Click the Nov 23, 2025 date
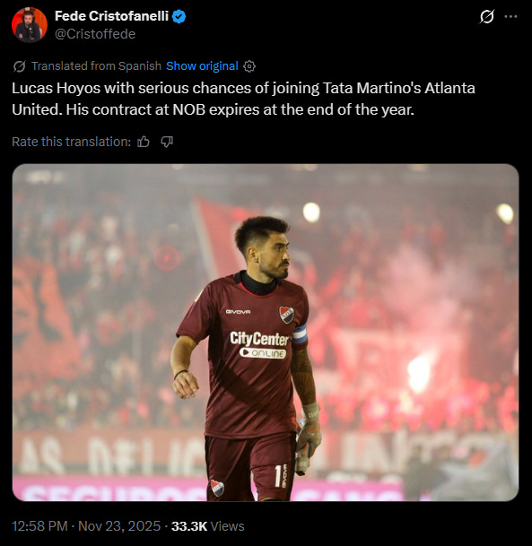 coord(119,525)
